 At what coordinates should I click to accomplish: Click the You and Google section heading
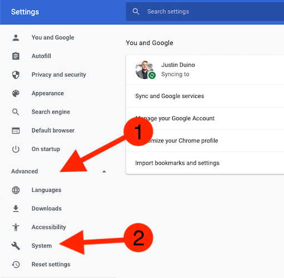point(150,43)
